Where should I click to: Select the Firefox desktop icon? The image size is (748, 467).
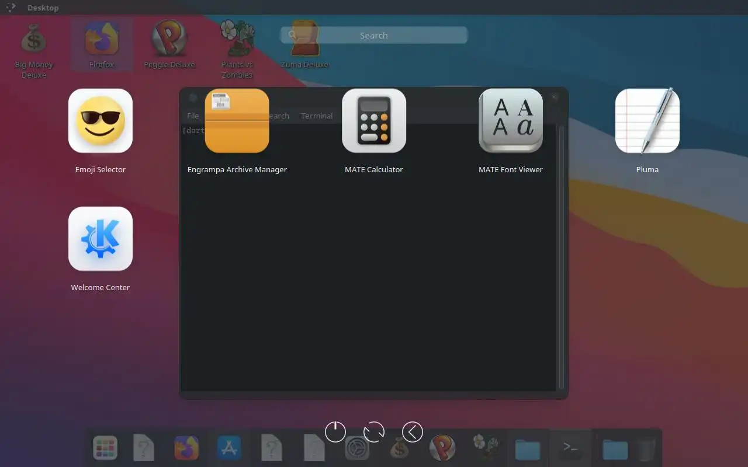coord(102,44)
